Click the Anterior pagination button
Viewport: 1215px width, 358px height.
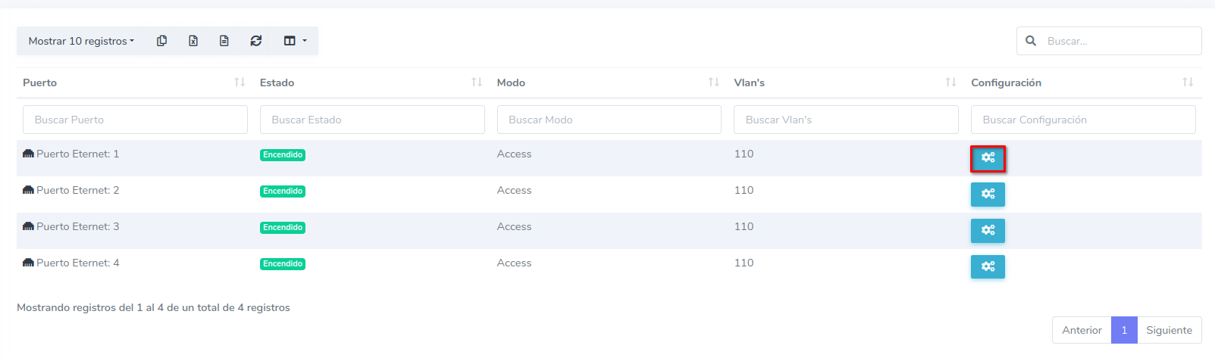point(1082,330)
